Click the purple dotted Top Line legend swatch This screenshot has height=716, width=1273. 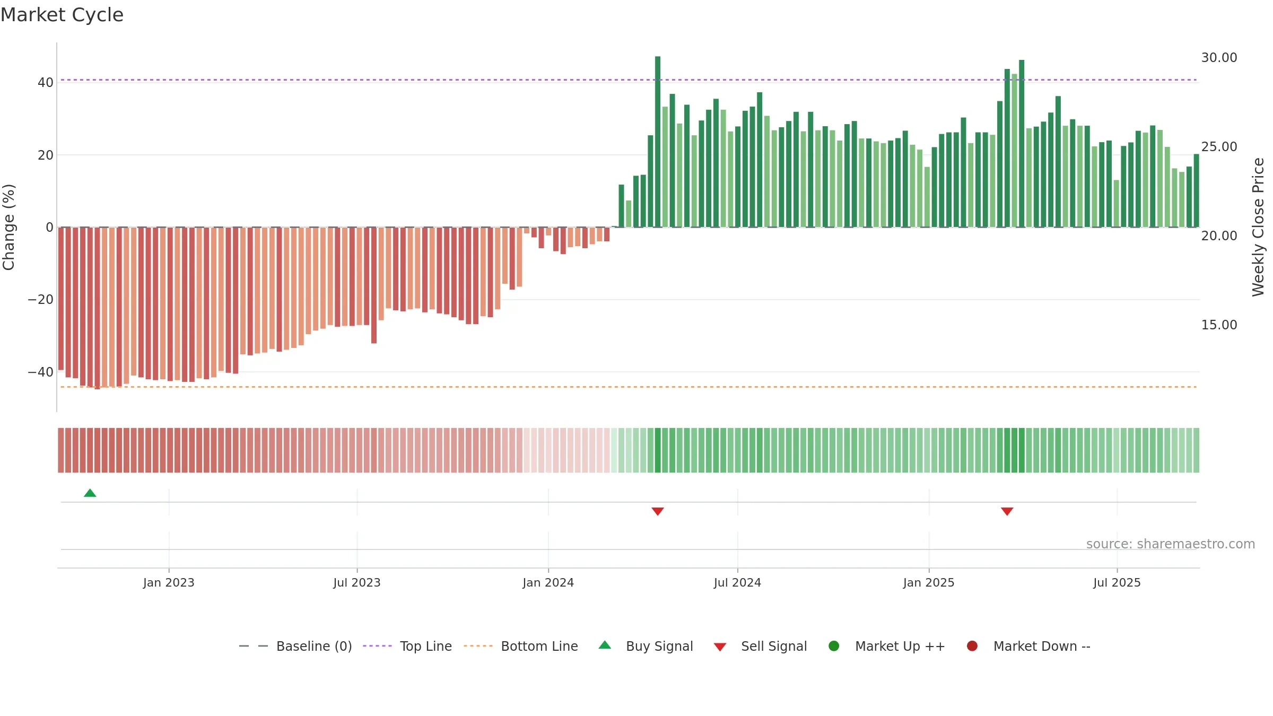click(377, 646)
